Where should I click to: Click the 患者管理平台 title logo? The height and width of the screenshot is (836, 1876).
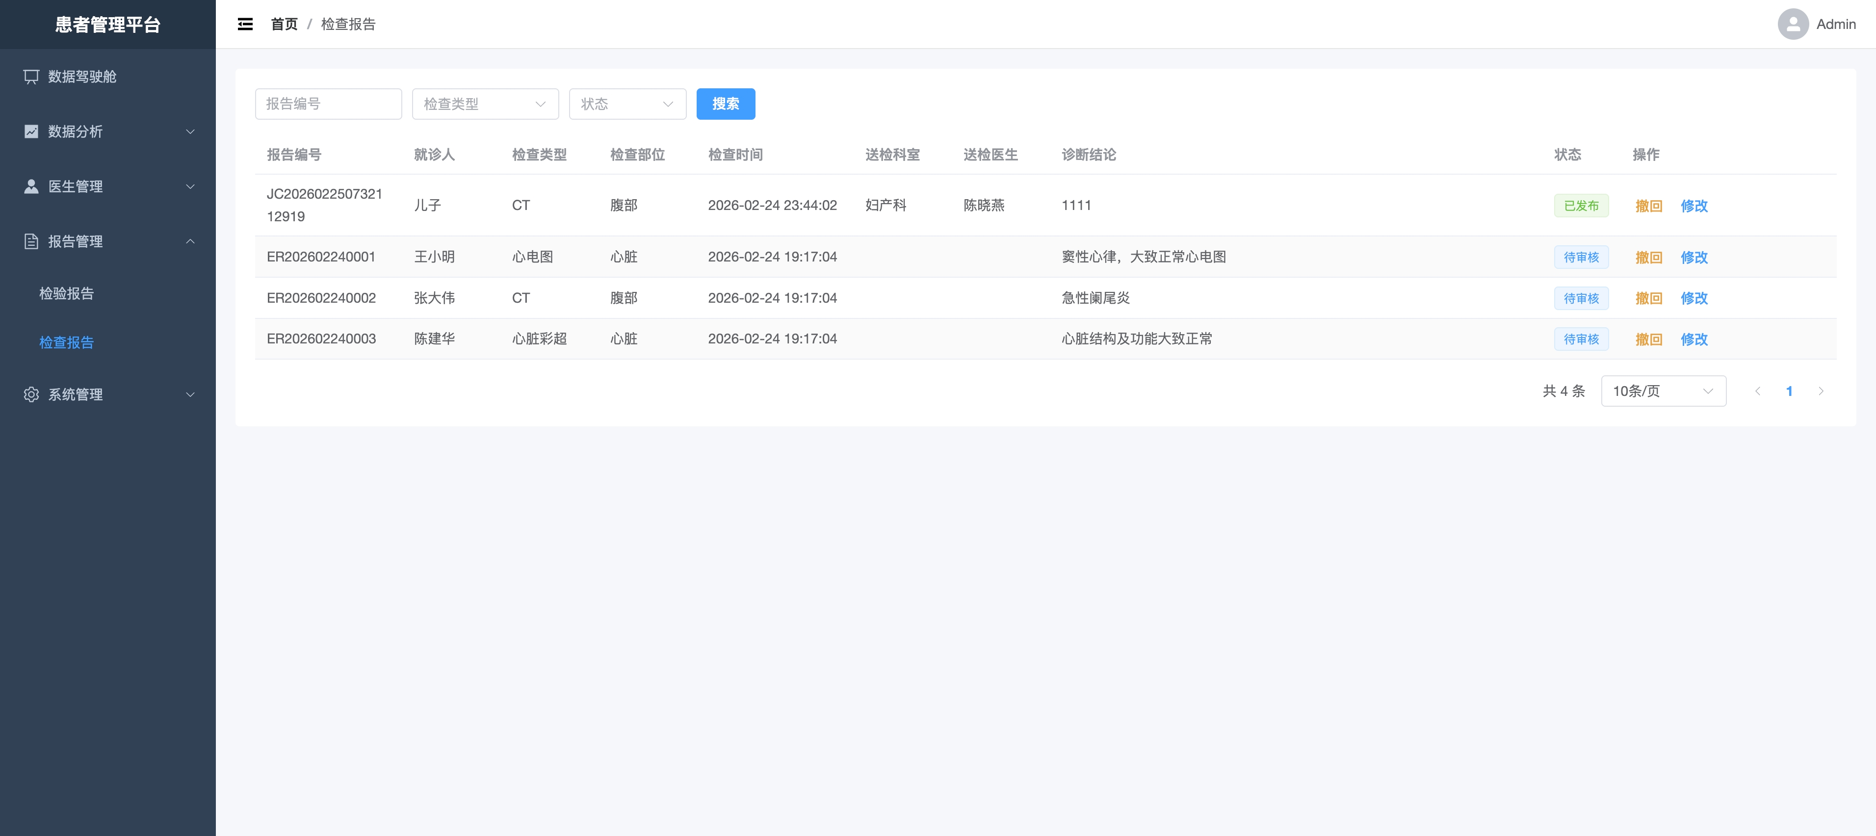(108, 25)
